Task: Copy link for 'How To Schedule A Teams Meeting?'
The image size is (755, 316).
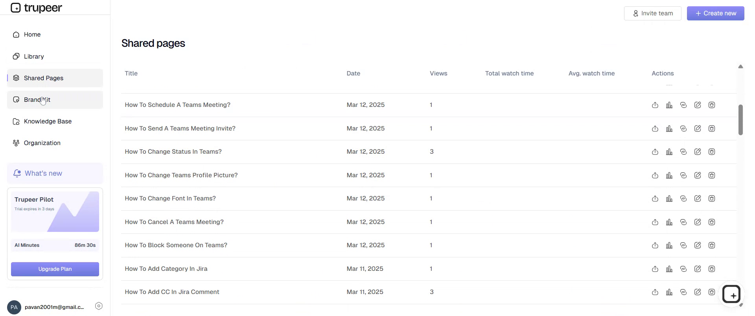Action: (683, 105)
